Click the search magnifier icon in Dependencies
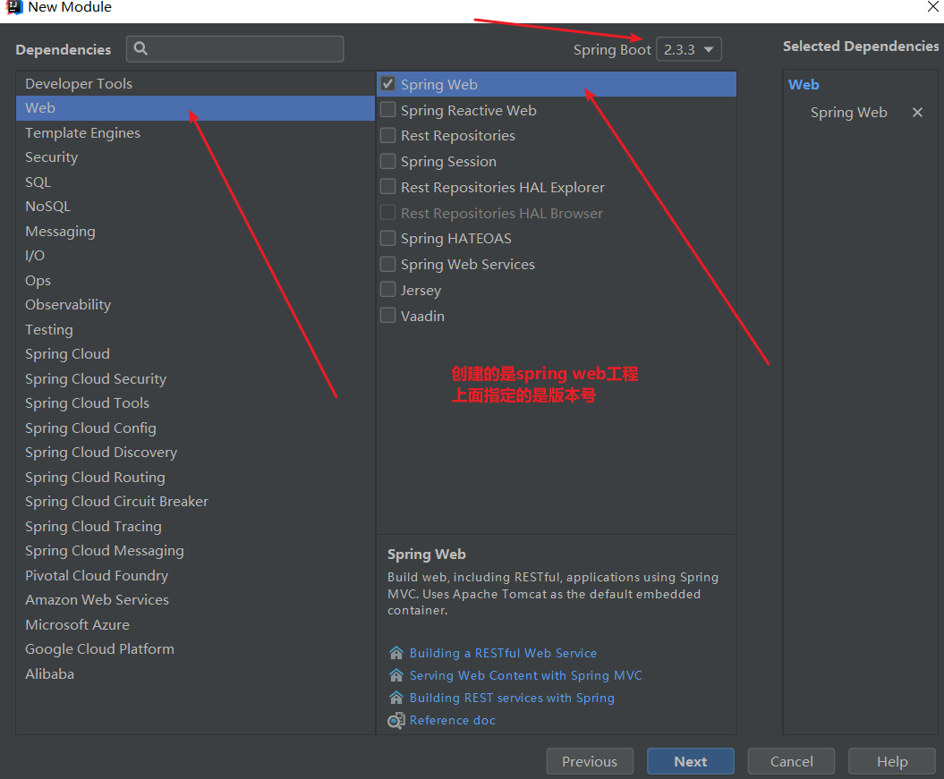This screenshot has height=779, width=944. tap(140, 48)
